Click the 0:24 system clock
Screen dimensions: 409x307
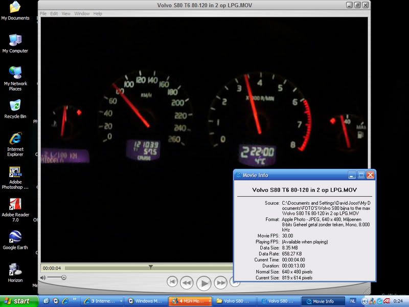click(x=398, y=301)
